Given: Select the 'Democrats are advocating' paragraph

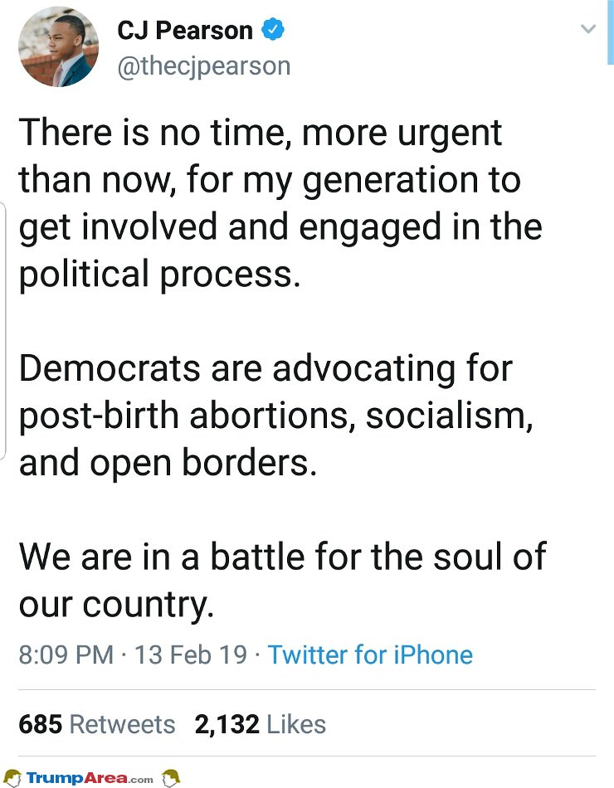Looking at the screenshot, I should coord(276,415).
